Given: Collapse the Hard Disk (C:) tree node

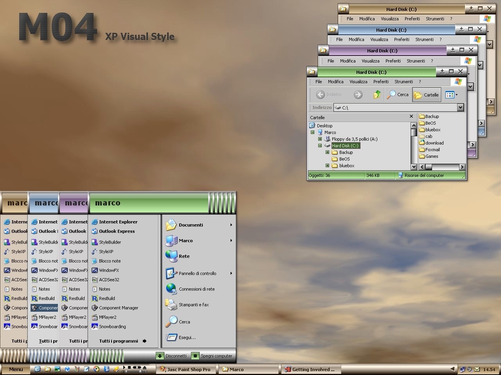Looking at the screenshot, I should tap(320, 145).
